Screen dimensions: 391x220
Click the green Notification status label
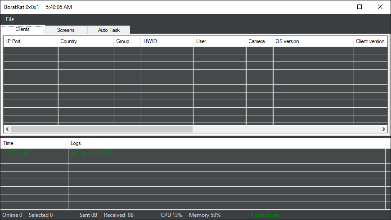(265, 215)
